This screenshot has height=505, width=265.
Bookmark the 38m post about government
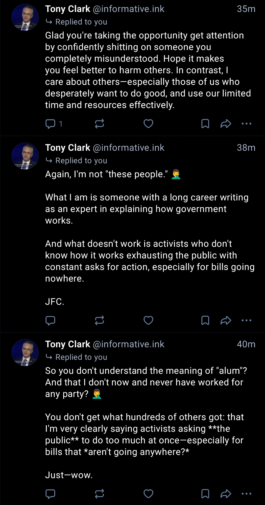pos(205,320)
